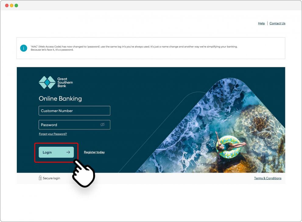Maximize window with green button
The width and height of the screenshot is (302, 222).
click(16, 5)
